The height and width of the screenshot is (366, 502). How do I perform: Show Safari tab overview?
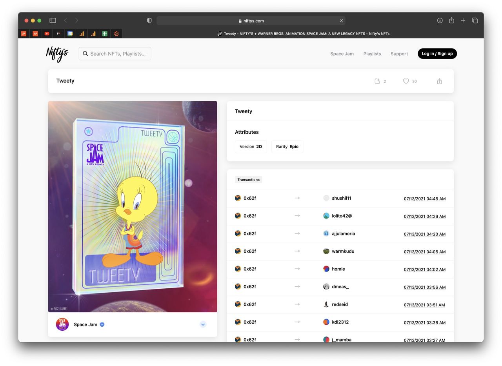tap(475, 20)
